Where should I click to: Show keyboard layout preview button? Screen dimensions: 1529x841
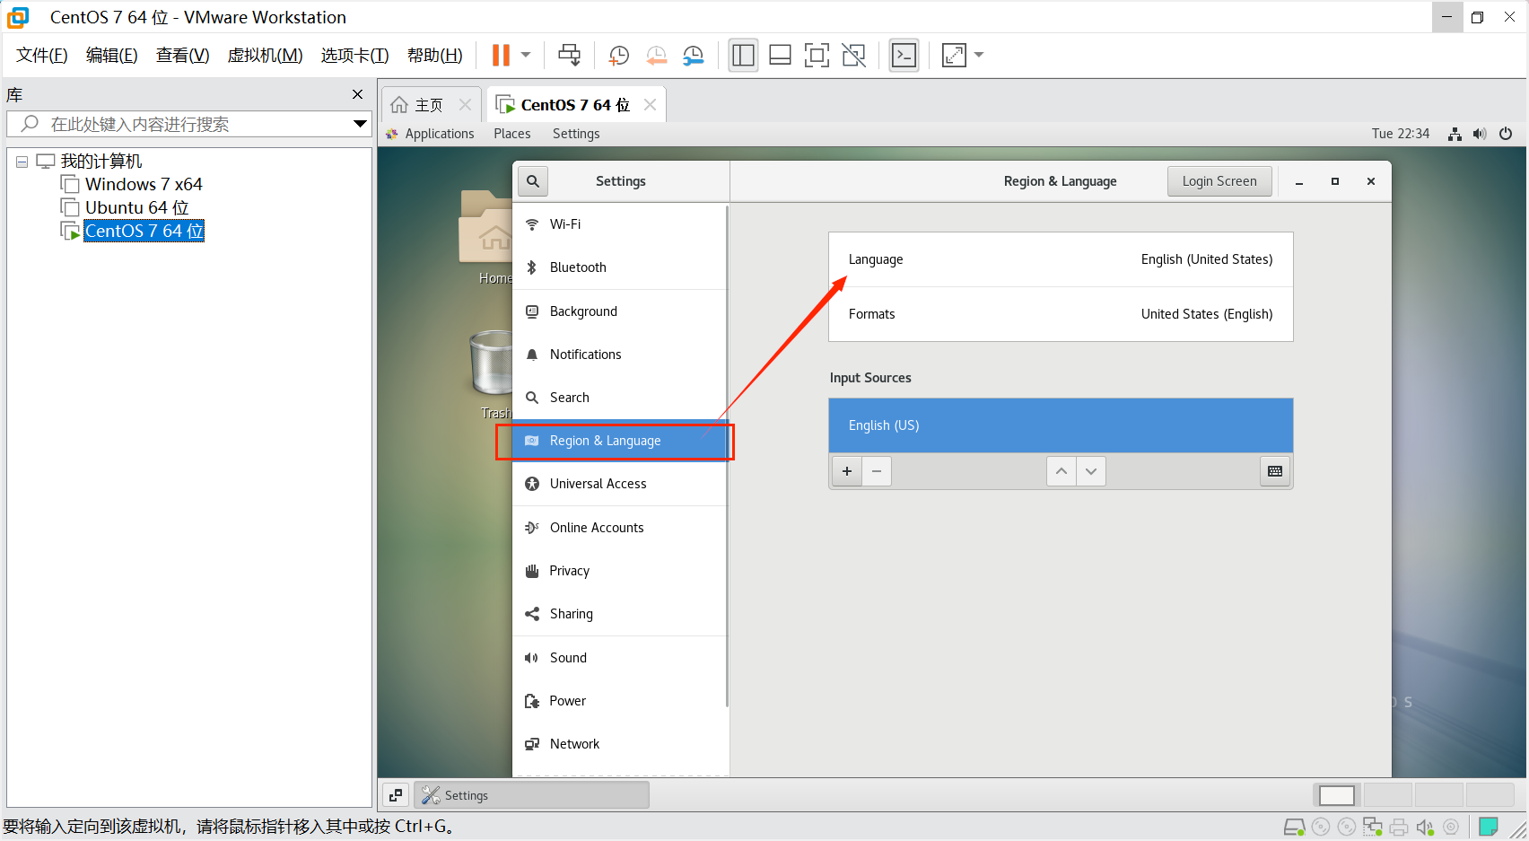pyautogui.click(x=1275, y=471)
